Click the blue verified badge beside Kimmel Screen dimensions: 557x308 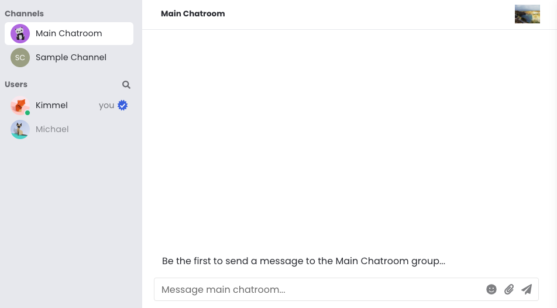click(x=122, y=105)
